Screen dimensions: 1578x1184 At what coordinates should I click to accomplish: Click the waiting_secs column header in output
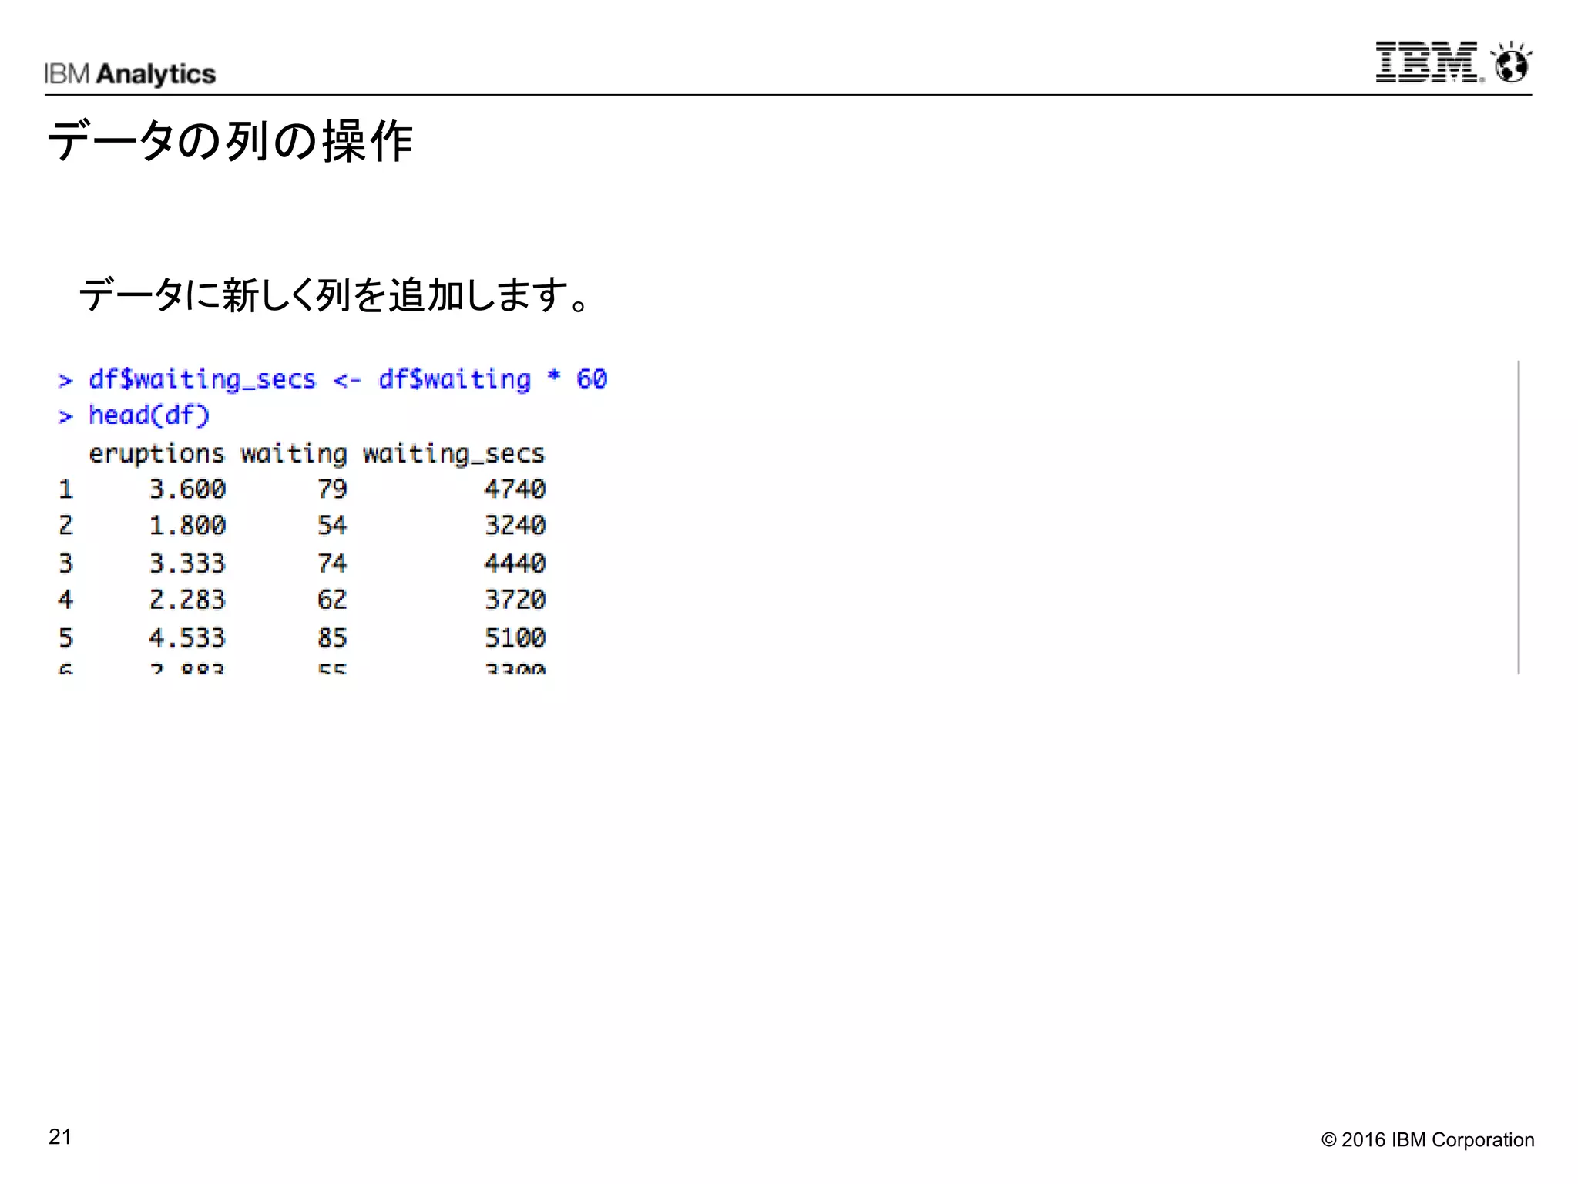coord(454,453)
